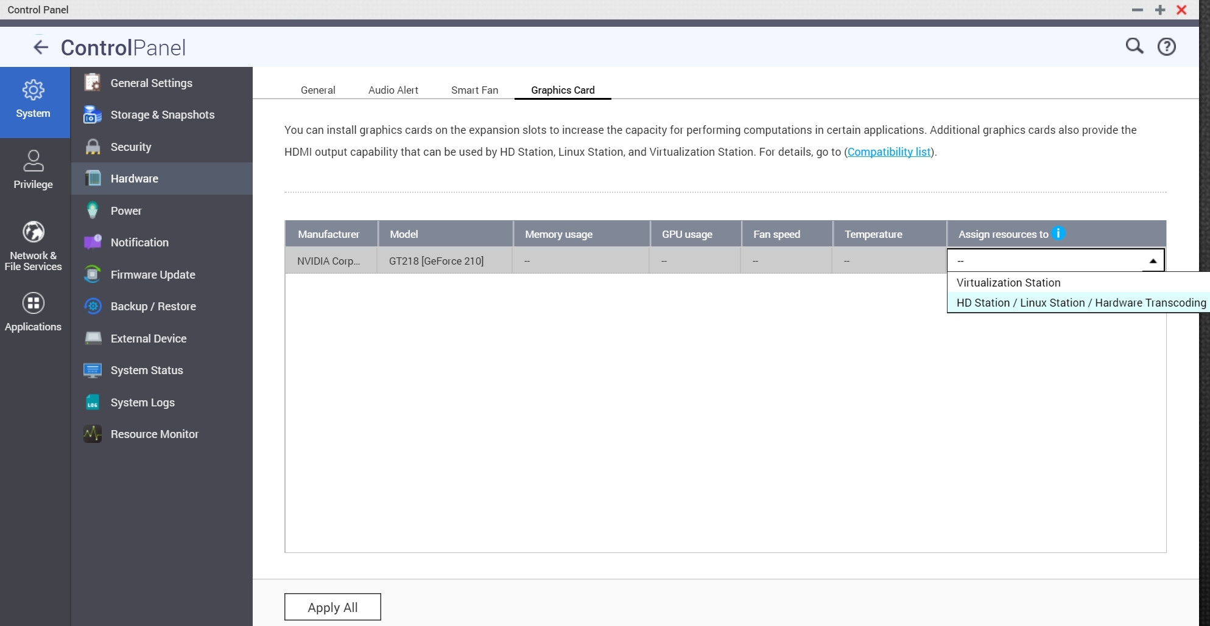Screen dimensions: 1210x626
Task: Click the GPU usage column header
Action: [695, 234]
